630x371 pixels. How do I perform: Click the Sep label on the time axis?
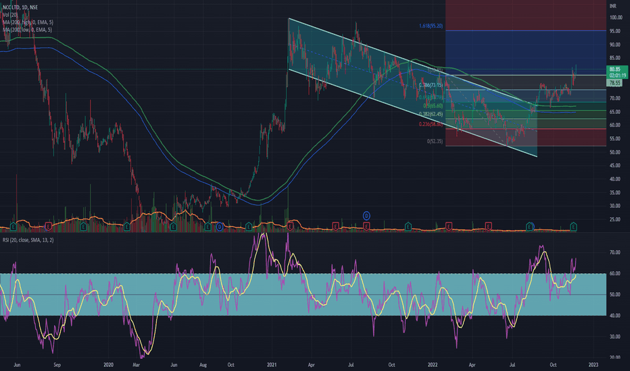57,364
